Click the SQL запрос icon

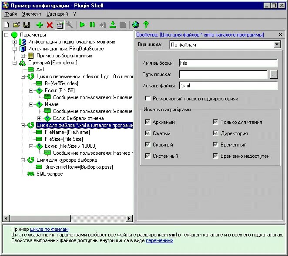pos(31,174)
